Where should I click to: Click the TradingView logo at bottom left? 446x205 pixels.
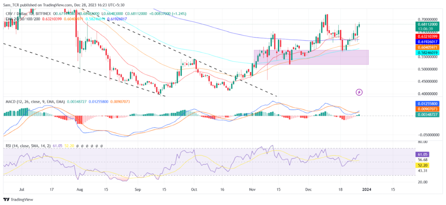pos(18,199)
